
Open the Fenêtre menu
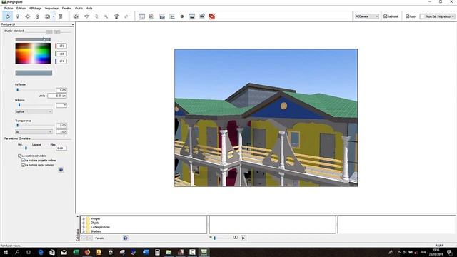point(66,8)
